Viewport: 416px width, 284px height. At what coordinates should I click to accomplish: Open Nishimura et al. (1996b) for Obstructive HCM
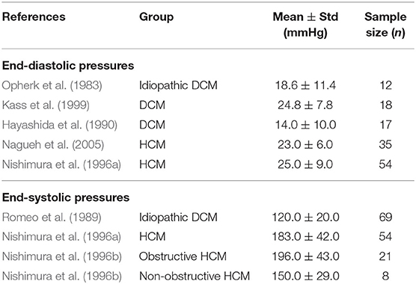click(x=62, y=256)
